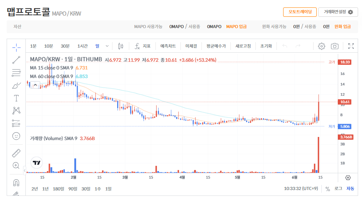Take a chart snapshot with camera icon
This screenshot has width=362, height=199.
coord(335,46)
